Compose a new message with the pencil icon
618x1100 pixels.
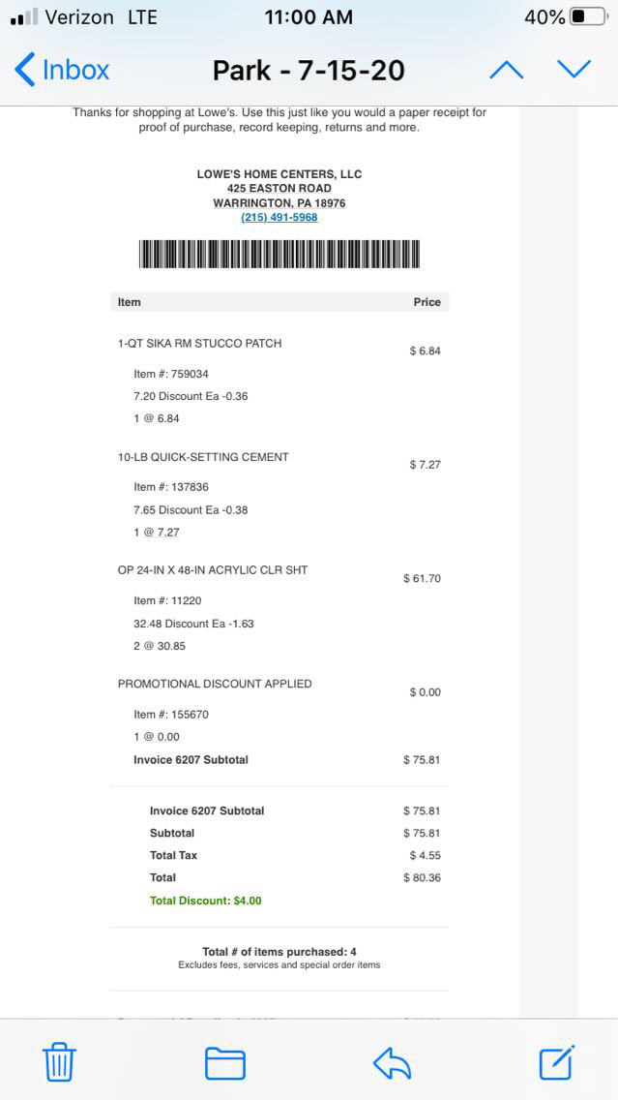(557, 1062)
